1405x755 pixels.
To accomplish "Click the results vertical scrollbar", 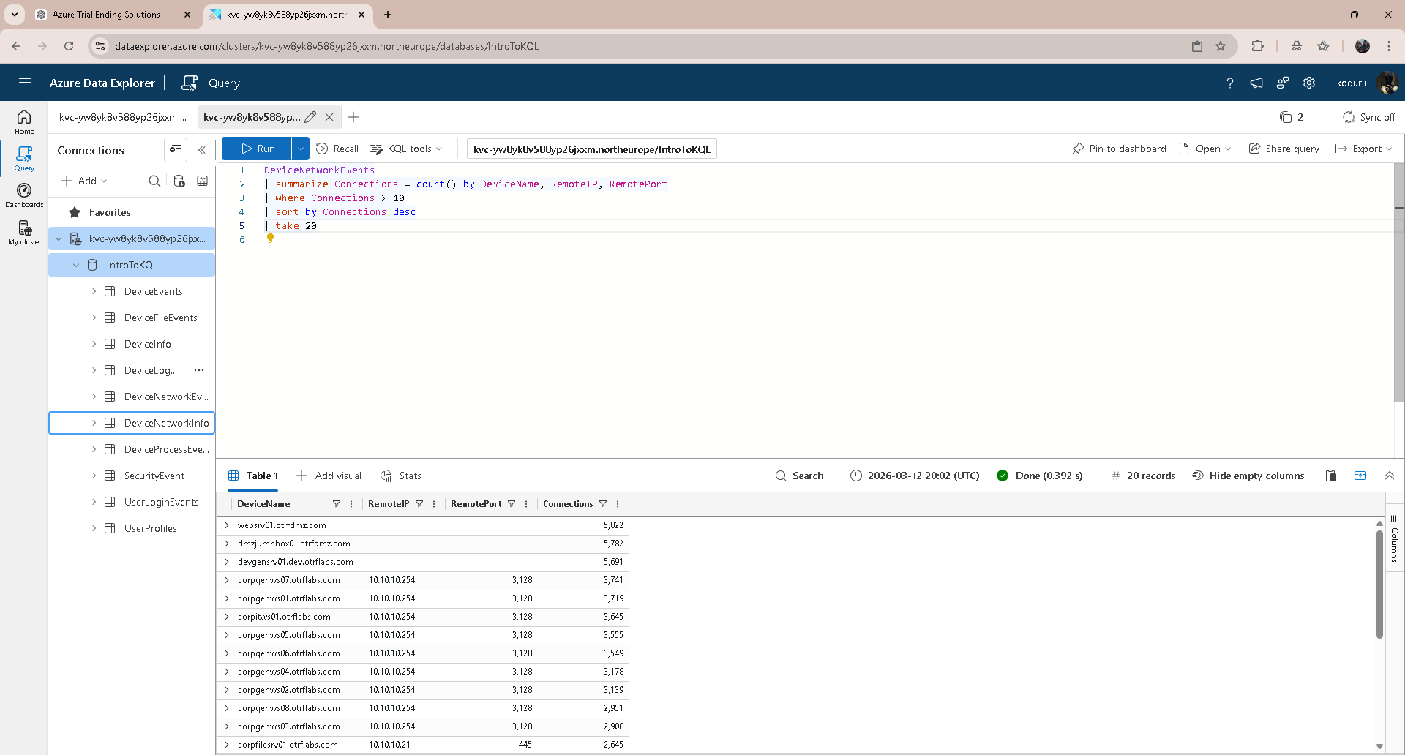I will click(x=1379, y=585).
